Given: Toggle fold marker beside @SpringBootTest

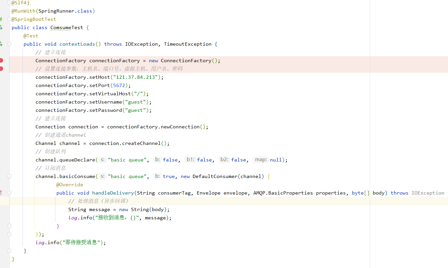Looking at the screenshot, I should pyautogui.click(x=9, y=19).
